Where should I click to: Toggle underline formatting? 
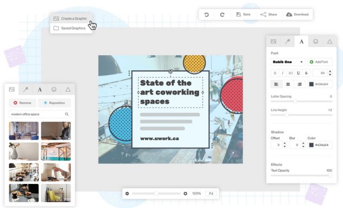(x=299, y=73)
